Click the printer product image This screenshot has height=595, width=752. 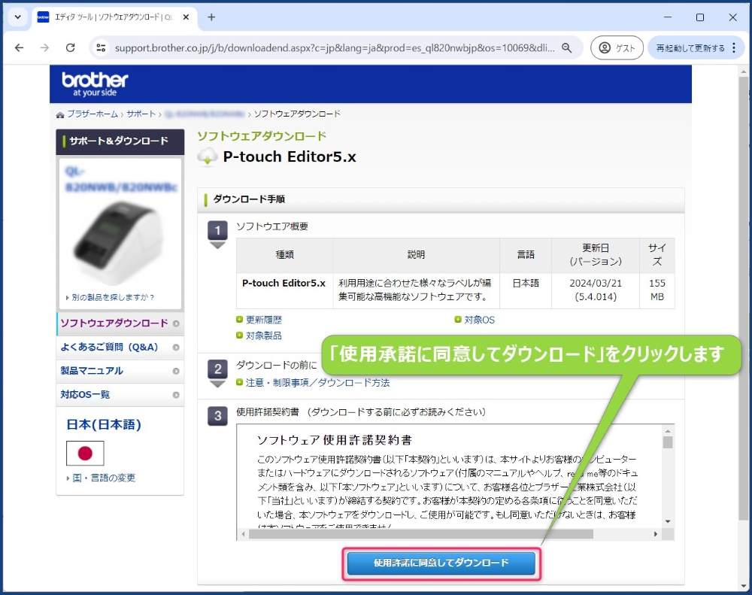pos(120,242)
